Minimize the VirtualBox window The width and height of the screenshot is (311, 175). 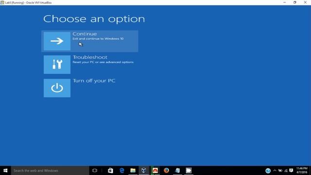(x=285, y=2)
